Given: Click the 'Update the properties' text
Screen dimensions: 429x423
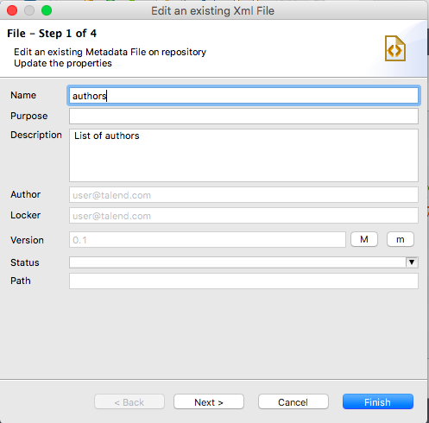Looking at the screenshot, I should pos(63,63).
